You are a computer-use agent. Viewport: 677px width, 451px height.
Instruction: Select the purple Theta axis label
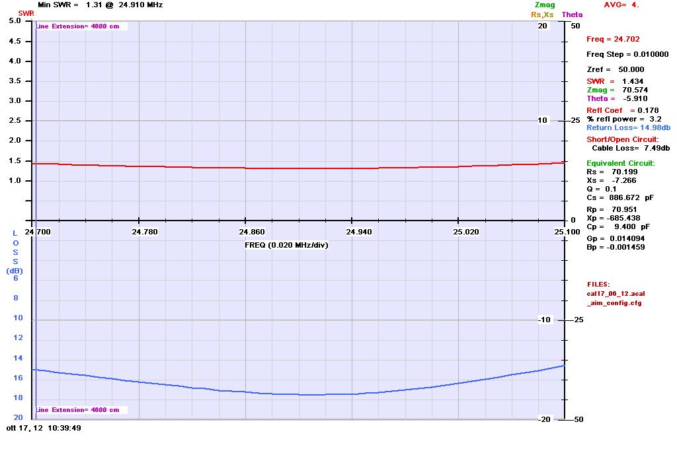[x=572, y=15]
